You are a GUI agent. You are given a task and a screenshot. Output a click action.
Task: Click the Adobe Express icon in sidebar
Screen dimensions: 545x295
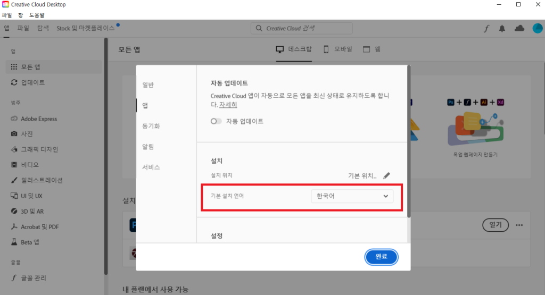[x=14, y=119]
